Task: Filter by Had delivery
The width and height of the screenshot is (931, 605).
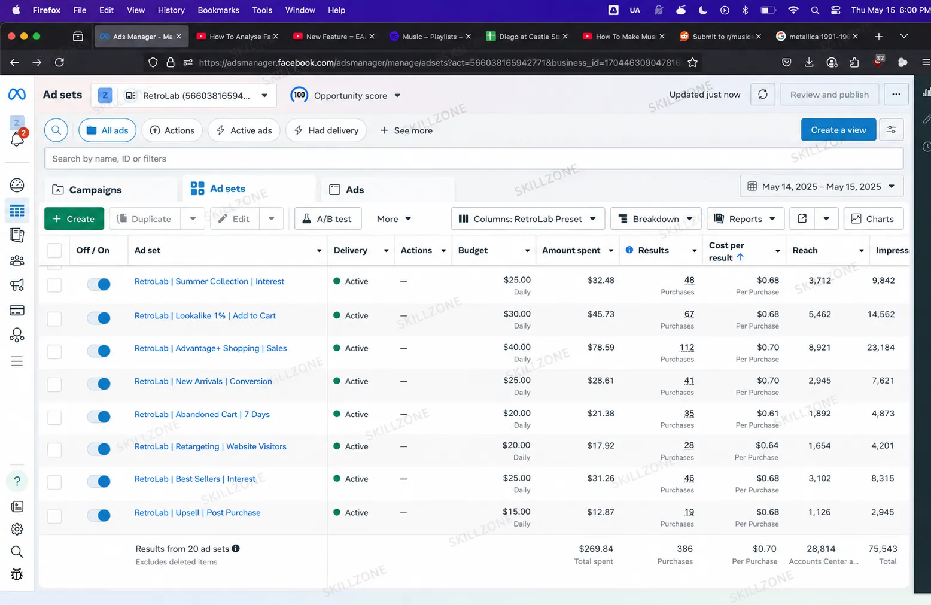Action: pyautogui.click(x=326, y=130)
